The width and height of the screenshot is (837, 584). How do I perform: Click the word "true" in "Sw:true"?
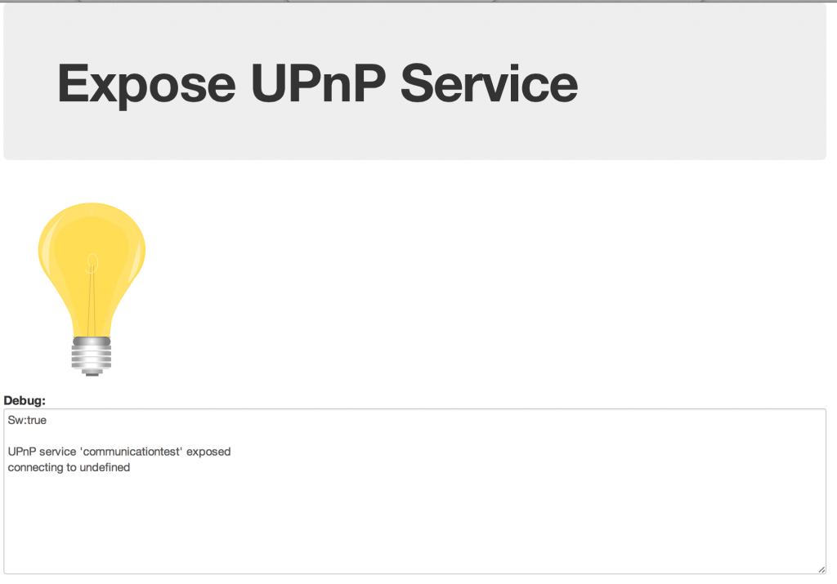(36, 421)
